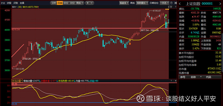Click the 20.26 blue level label

(x=14, y=104)
